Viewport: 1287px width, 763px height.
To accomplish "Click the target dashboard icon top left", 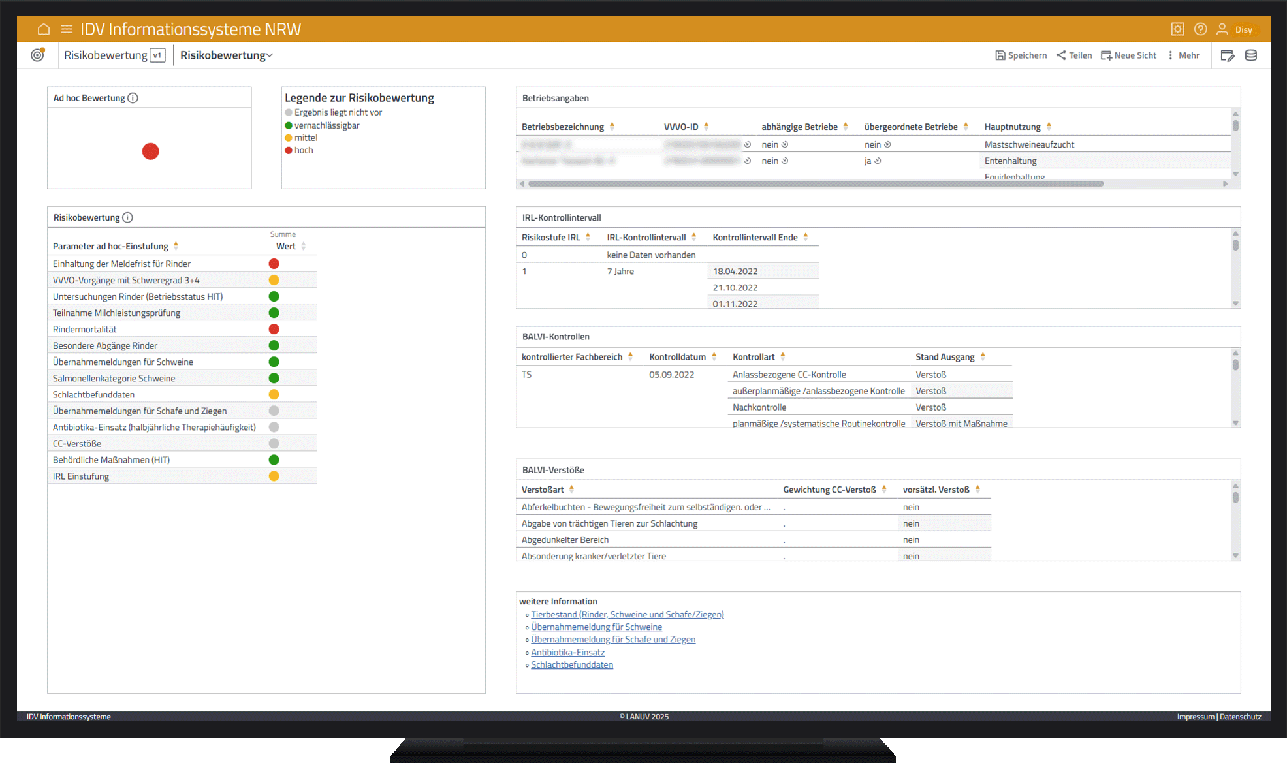I will [38, 55].
